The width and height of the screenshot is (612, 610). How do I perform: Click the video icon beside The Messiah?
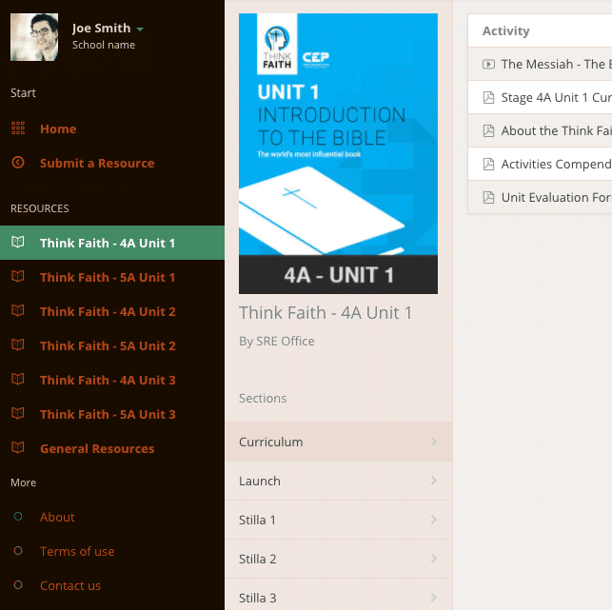(x=488, y=64)
